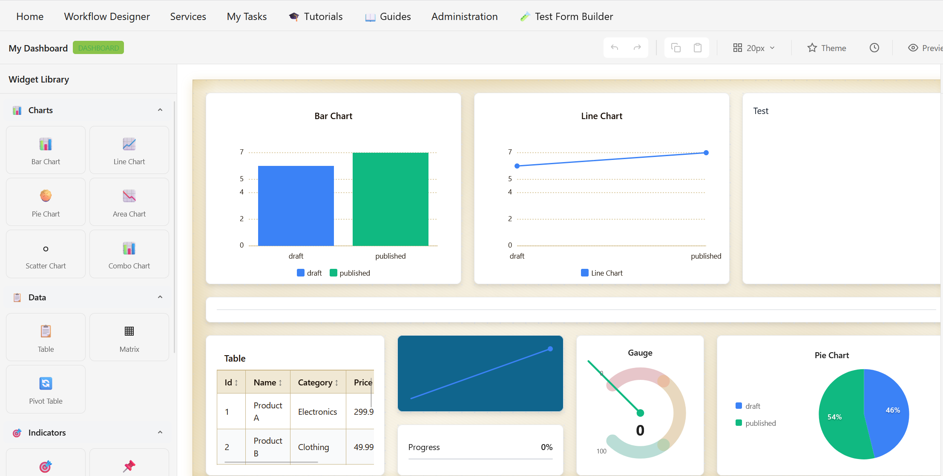Select the dark blue sparkline widget
The width and height of the screenshot is (943, 476).
point(480,373)
